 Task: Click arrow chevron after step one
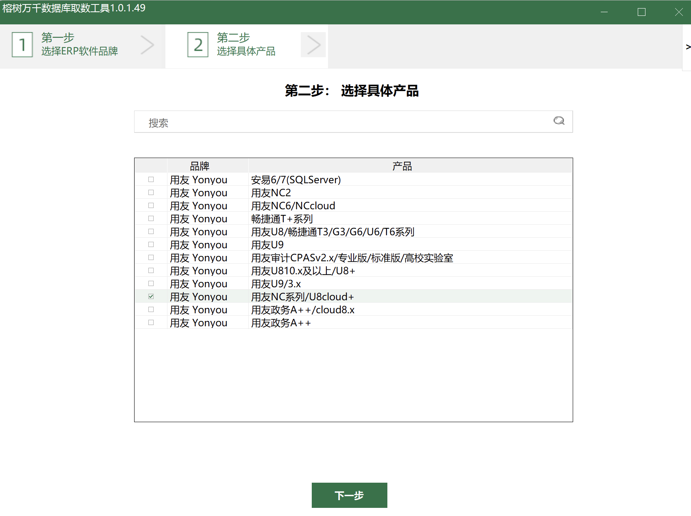click(147, 45)
